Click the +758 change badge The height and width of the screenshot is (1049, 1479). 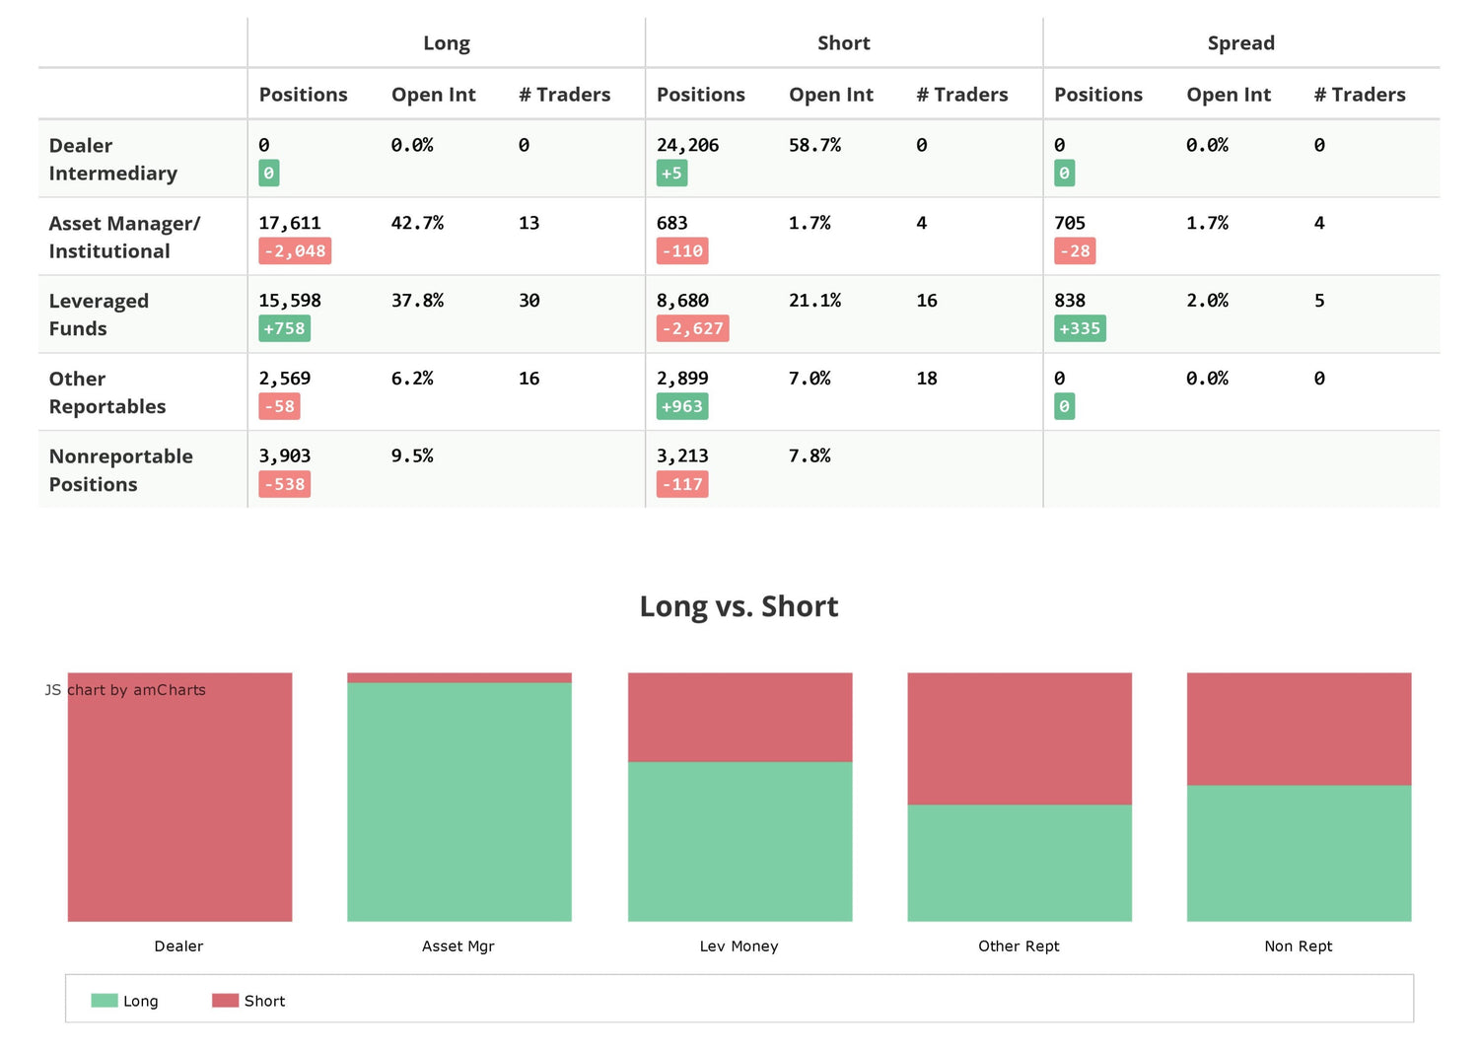284,328
